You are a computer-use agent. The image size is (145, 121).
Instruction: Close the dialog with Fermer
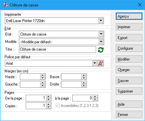(x=129, y=115)
